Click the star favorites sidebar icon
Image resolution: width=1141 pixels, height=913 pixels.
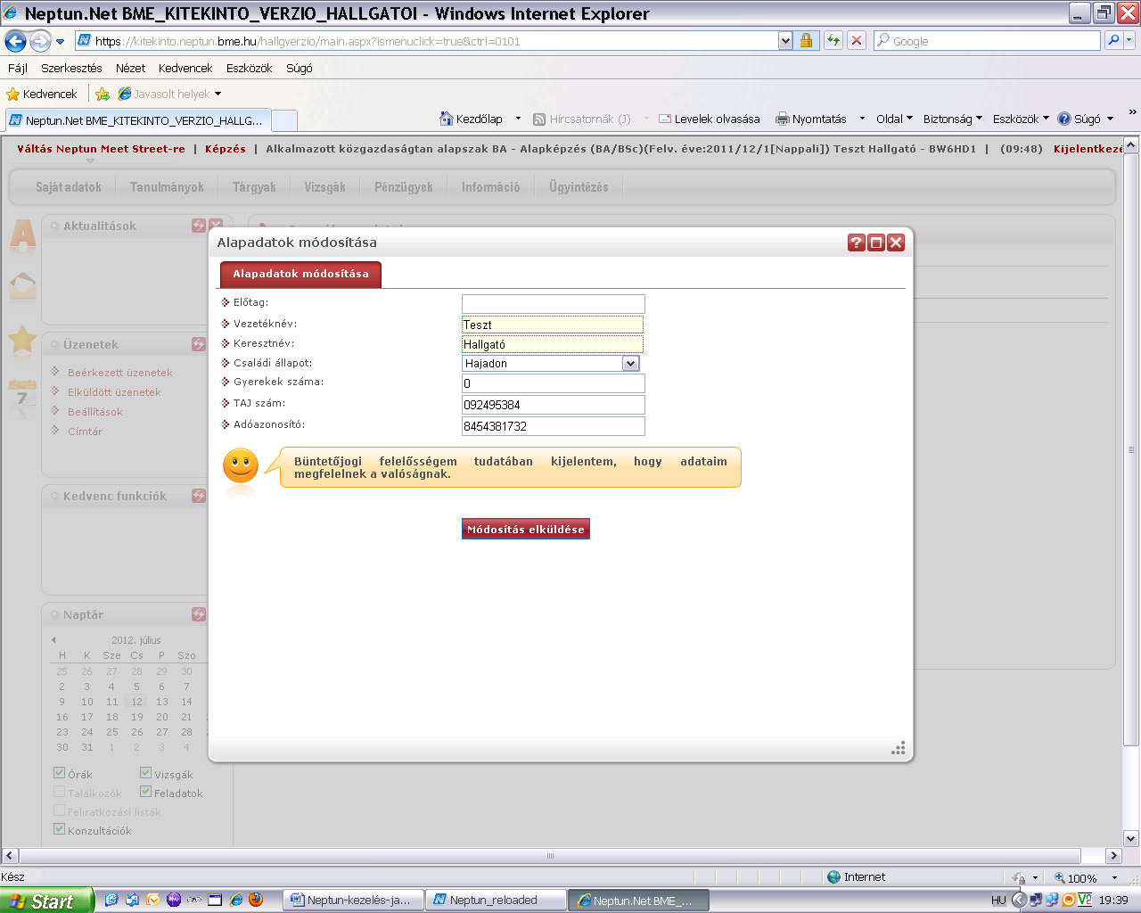pos(22,340)
